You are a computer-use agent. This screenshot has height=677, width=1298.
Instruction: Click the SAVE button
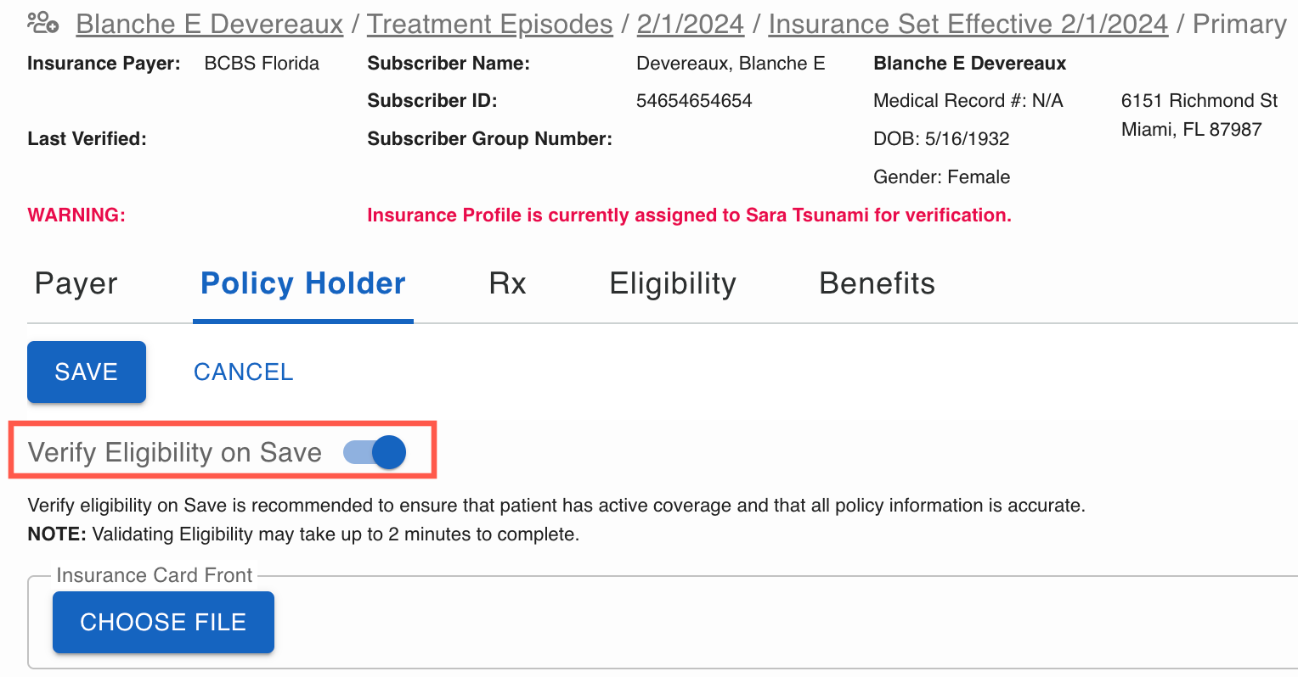pyautogui.click(x=87, y=372)
